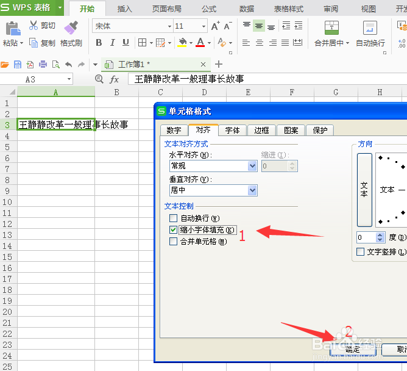
Task: Expand quick access toolbar customize arrow
Action: [95, 65]
